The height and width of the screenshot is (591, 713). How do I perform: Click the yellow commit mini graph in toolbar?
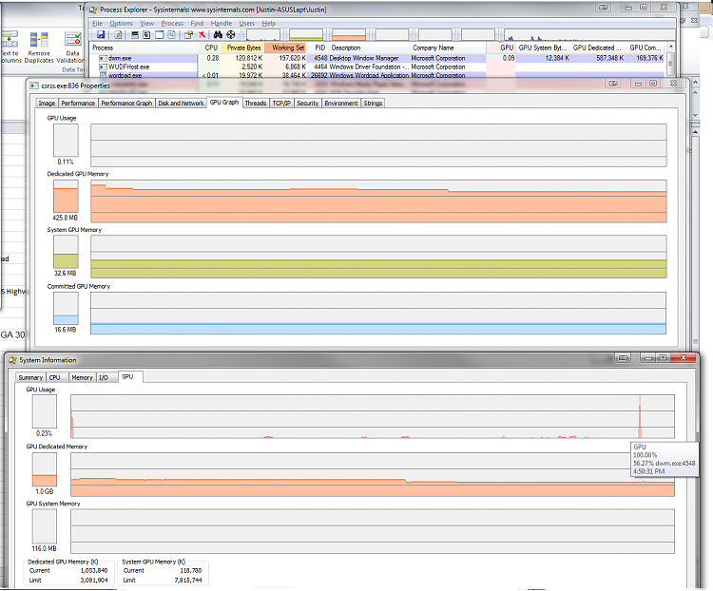click(306, 35)
